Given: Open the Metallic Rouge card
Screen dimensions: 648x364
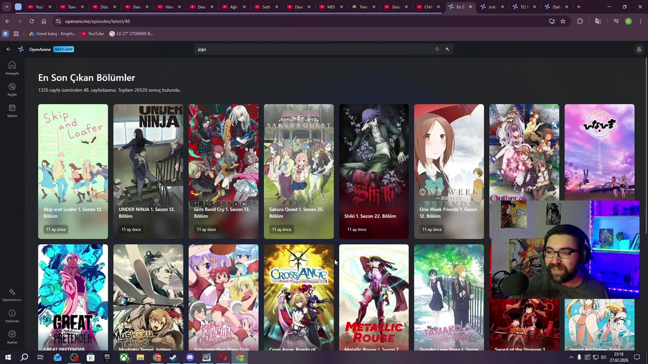Looking at the screenshot, I should pyautogui.click(x=374, y=297).
